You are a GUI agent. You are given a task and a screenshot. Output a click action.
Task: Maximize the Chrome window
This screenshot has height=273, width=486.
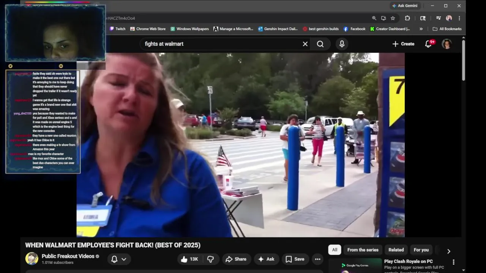pos(446,6)
